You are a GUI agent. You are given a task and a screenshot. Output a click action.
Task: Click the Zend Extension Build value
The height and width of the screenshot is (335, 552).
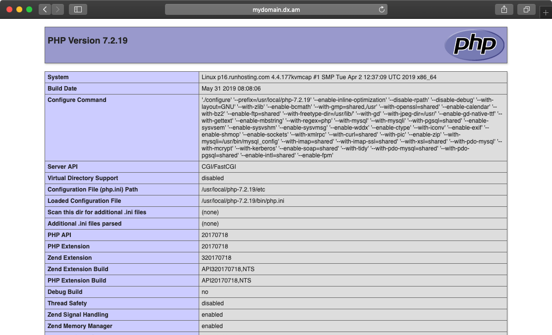coord(228,269)
